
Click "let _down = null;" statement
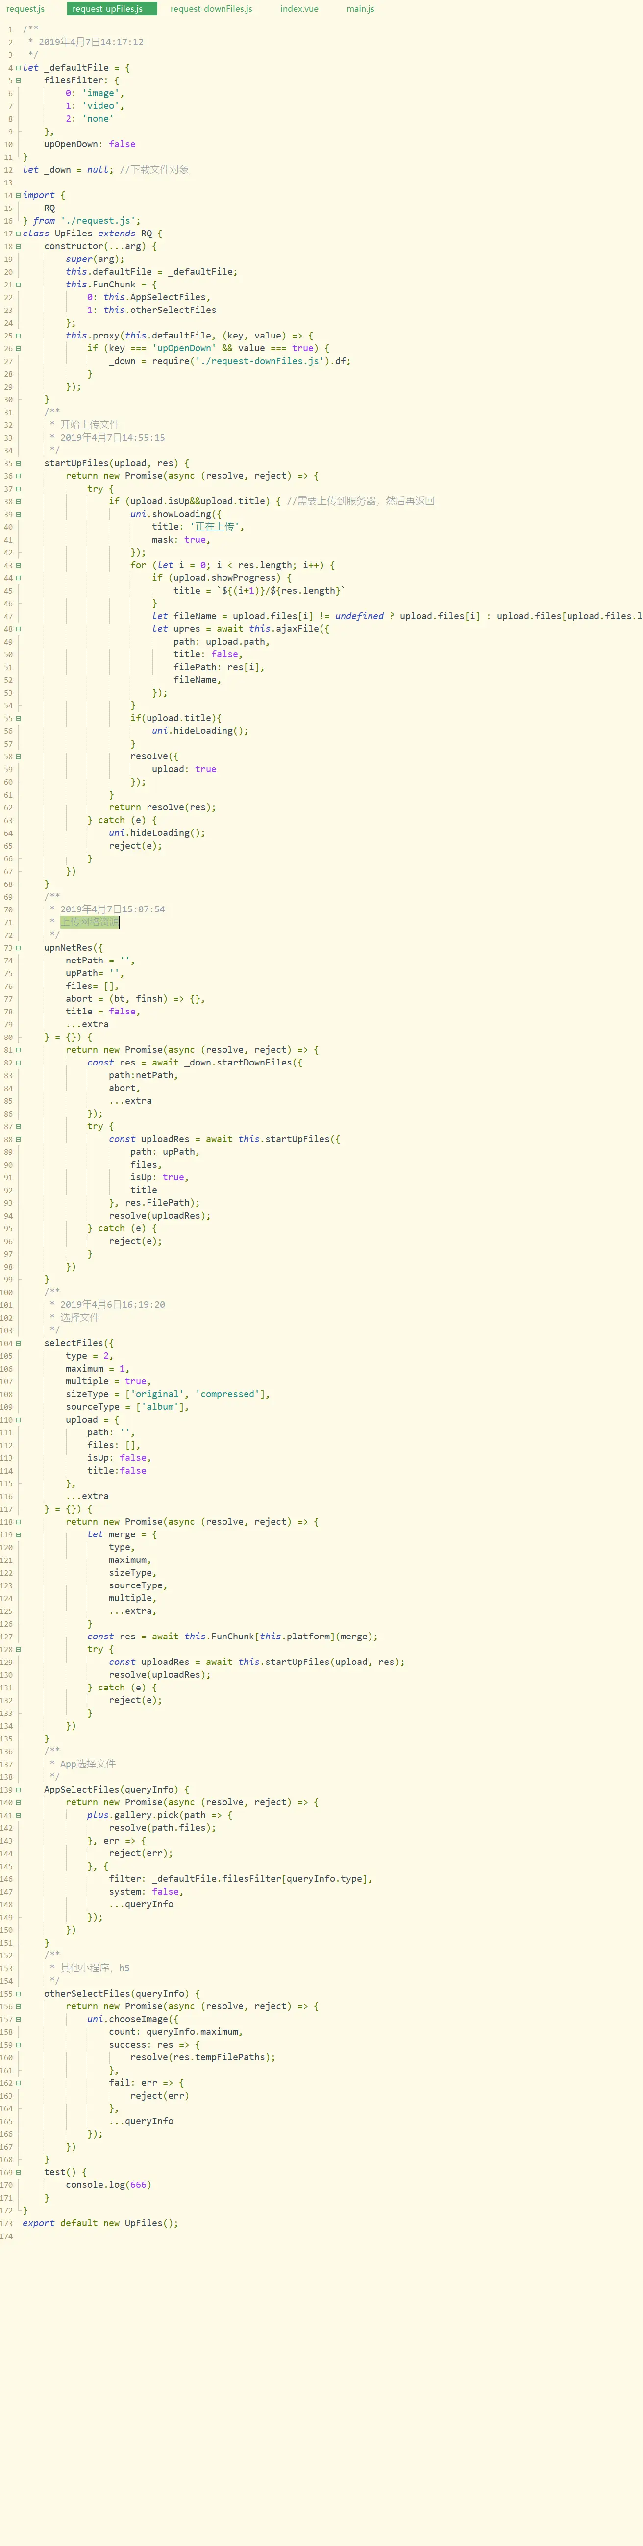click(x=68, y=170)
